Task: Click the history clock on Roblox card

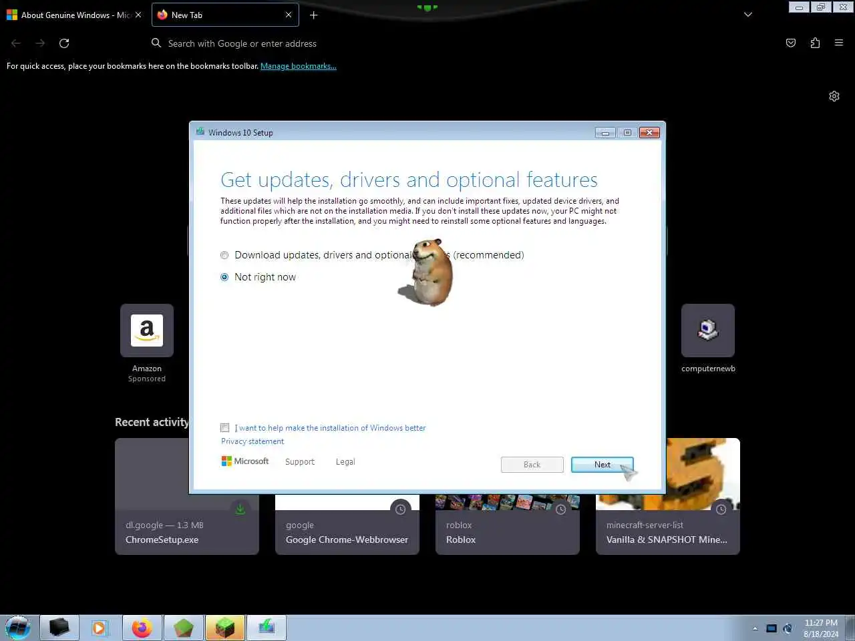Action: [x=561, y=509]
